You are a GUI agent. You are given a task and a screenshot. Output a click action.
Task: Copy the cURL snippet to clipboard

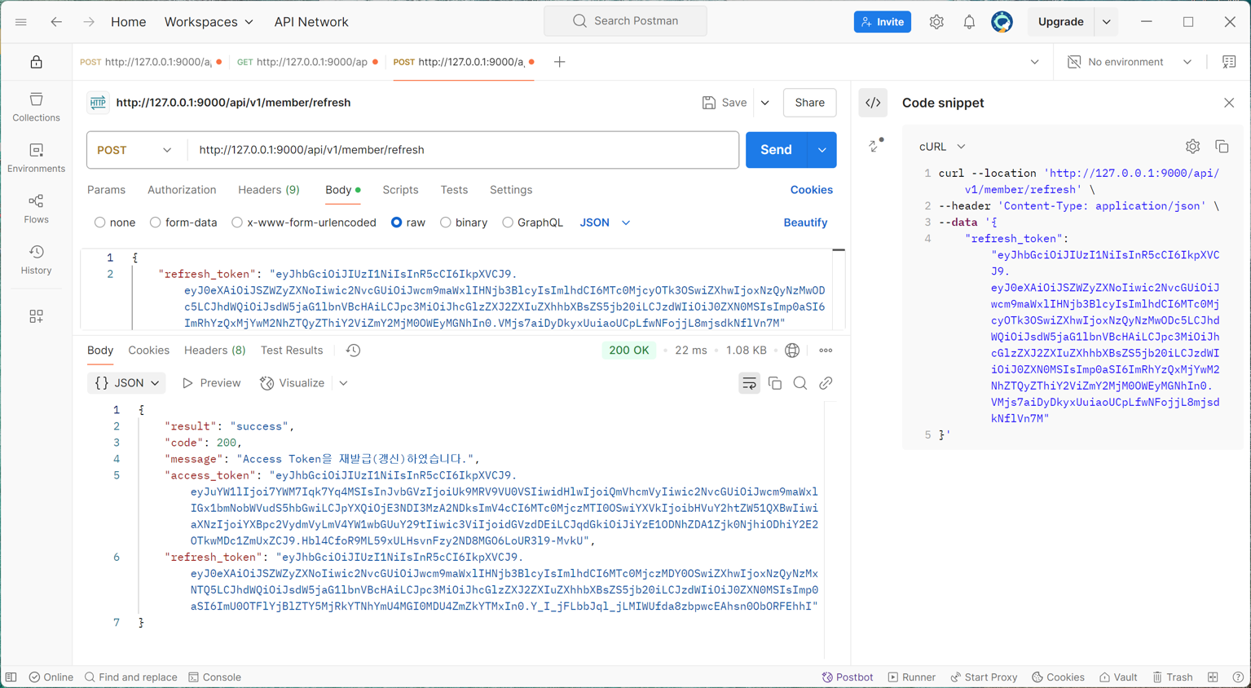1222,147
